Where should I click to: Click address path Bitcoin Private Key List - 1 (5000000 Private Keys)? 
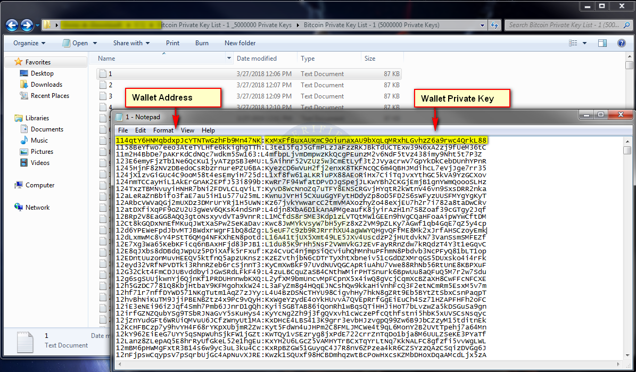(371, 25)
